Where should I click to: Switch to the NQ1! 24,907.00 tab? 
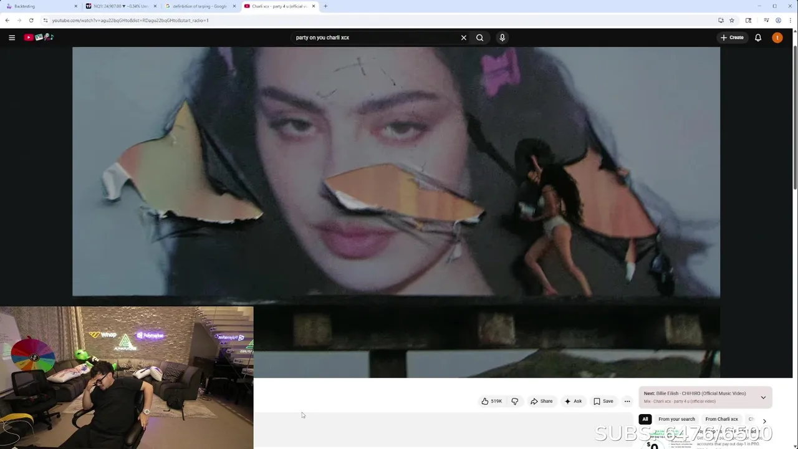point(120,6)
